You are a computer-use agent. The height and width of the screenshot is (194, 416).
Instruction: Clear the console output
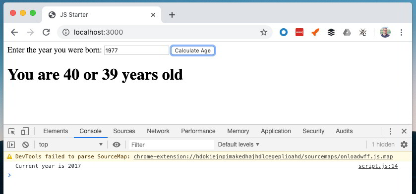click(x=25, y=145)
